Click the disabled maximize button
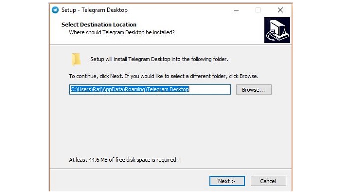This screenshot has width=340, height=196. [258, 10]
